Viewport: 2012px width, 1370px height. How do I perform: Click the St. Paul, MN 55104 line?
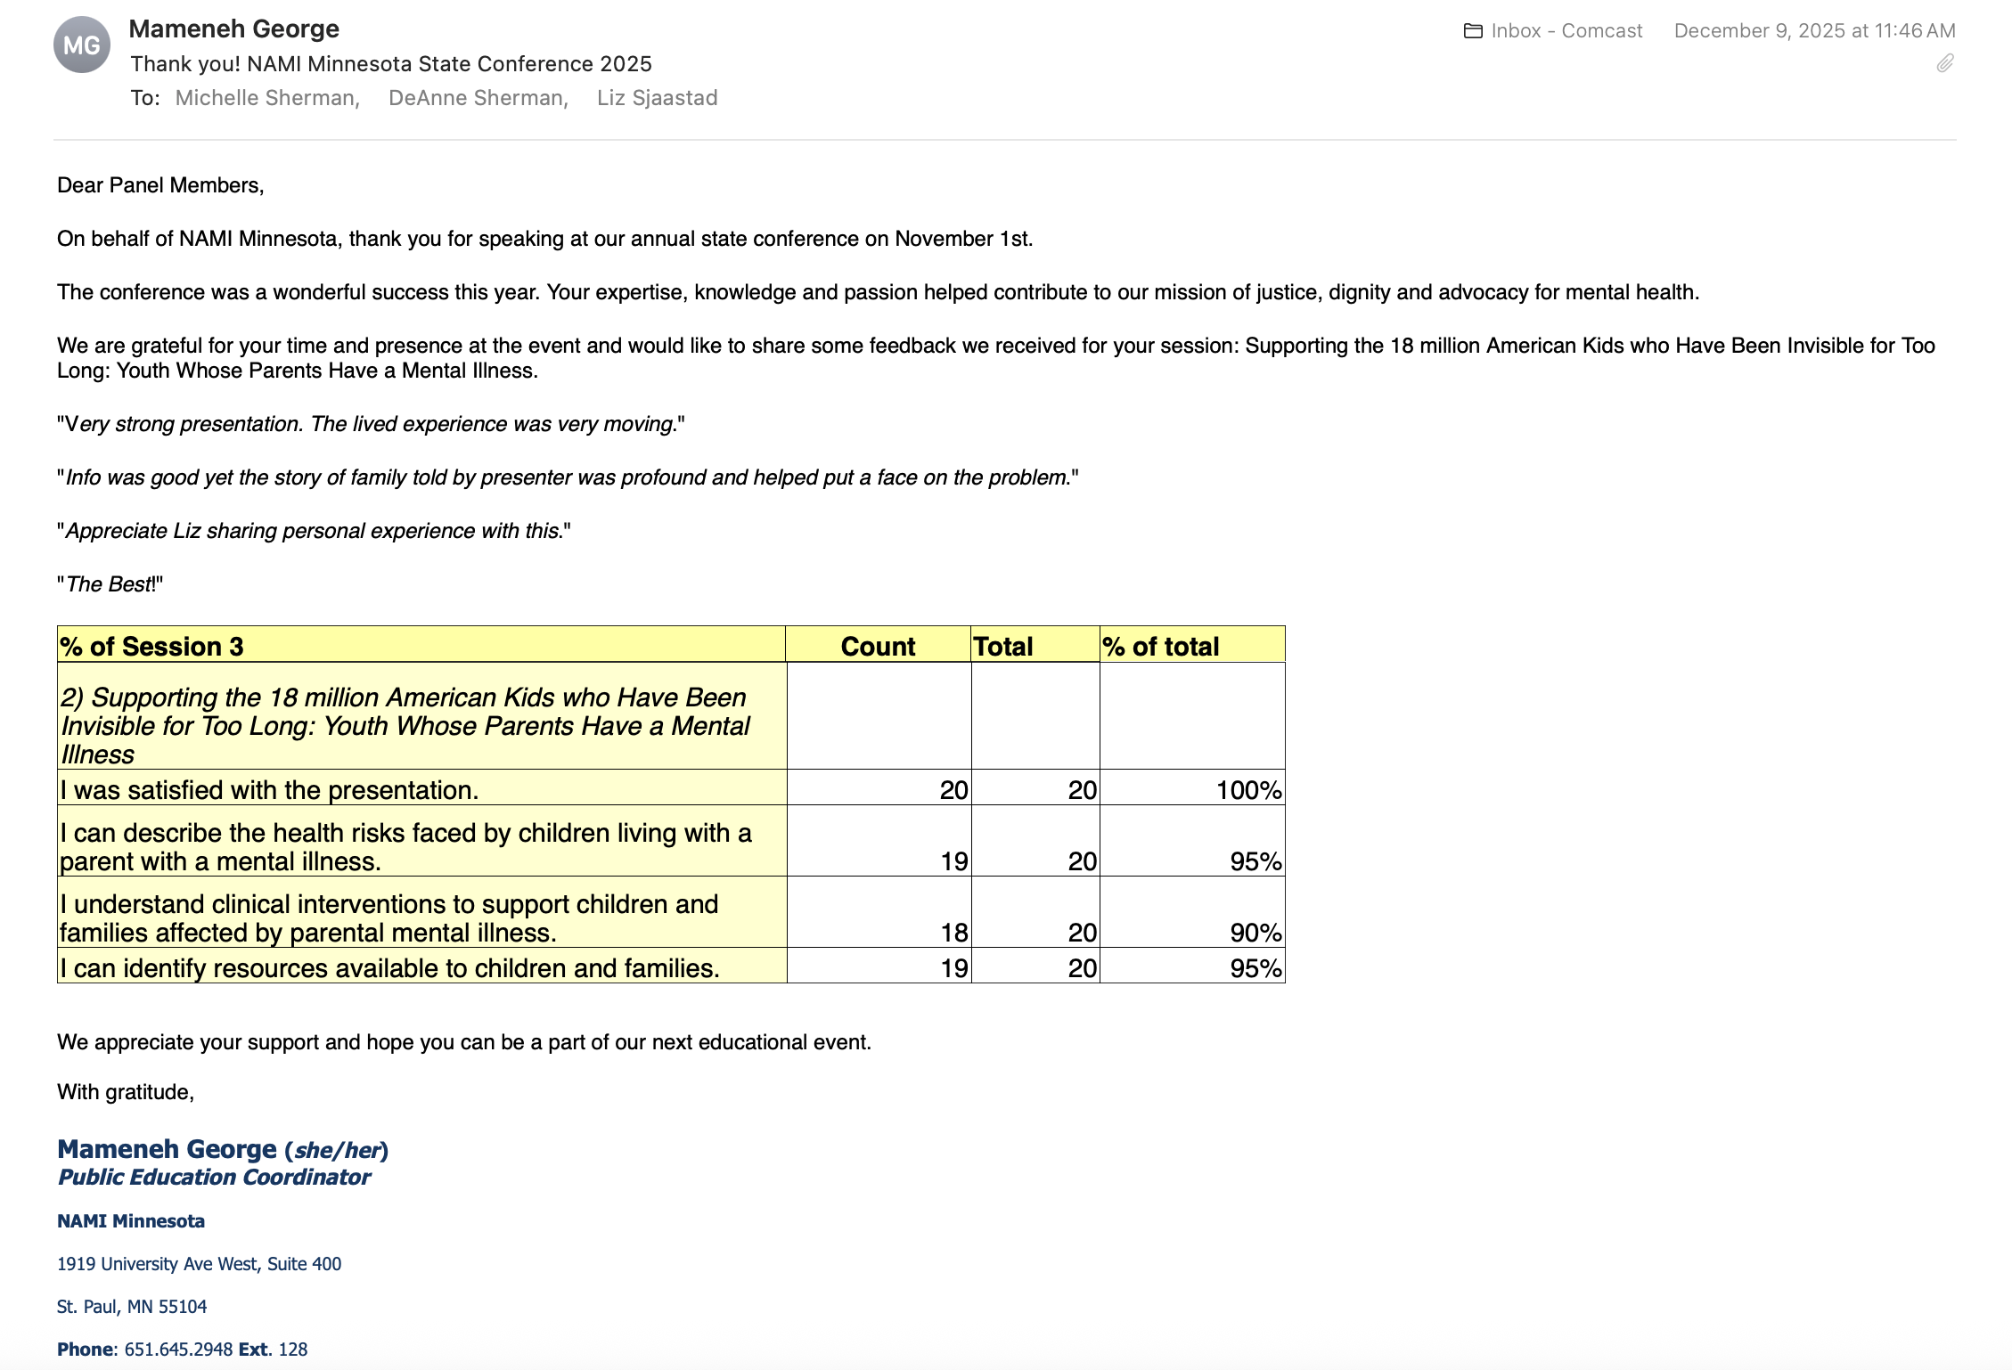[x=132, y=1307]
